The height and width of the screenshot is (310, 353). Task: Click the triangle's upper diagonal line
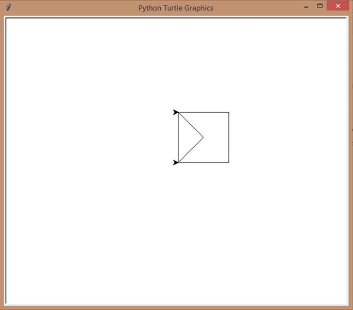pos(191,125)
